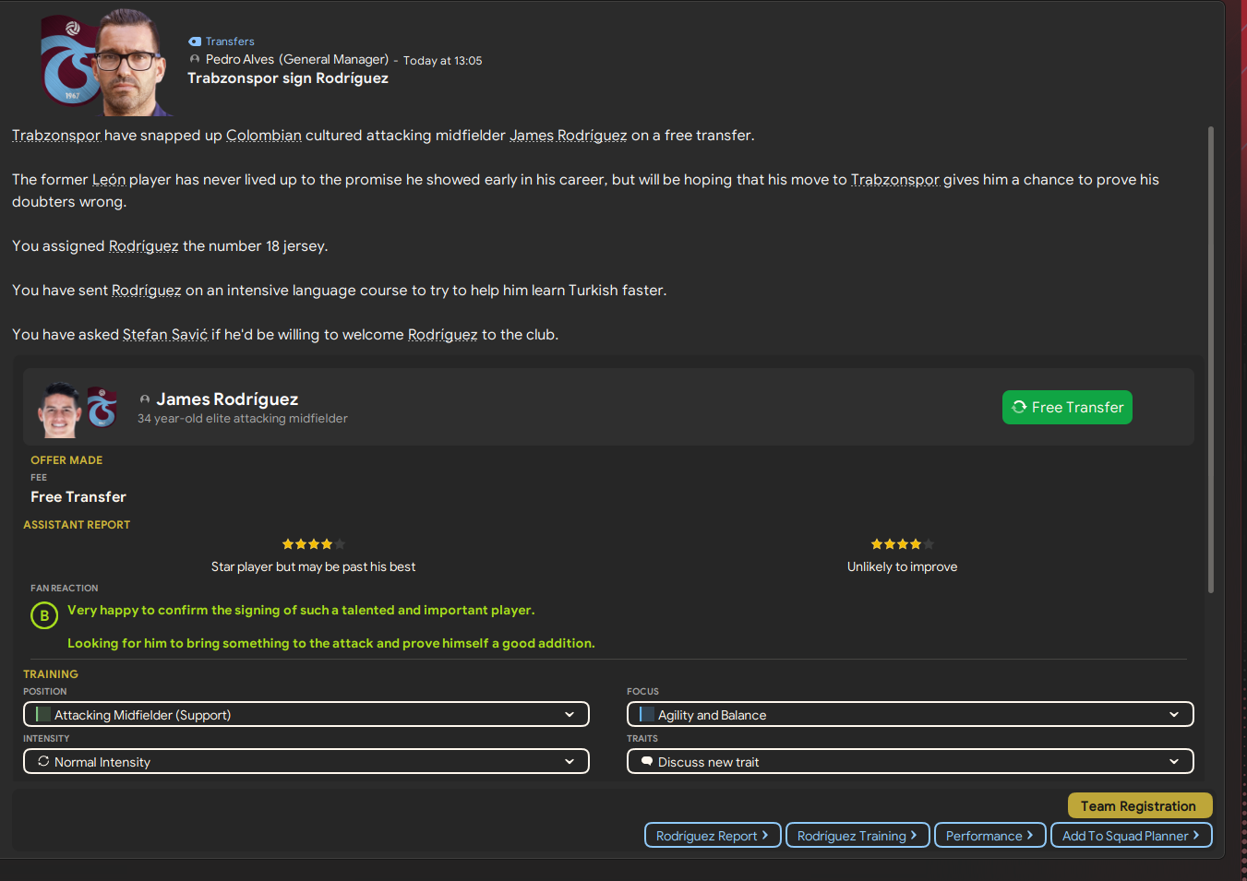Click the green position role swatch

tap(42, 715)
